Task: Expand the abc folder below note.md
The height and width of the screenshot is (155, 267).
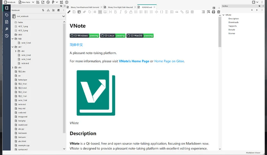Action: coord(12,68)
